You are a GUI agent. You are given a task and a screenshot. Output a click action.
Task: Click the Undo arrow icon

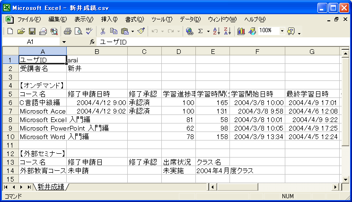pos(154,31)
